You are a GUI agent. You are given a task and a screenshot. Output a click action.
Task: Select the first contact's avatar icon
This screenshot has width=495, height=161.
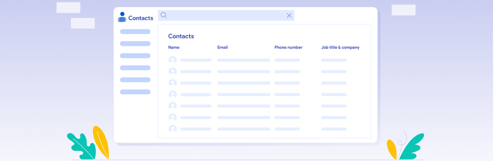(x=173, y=60)
